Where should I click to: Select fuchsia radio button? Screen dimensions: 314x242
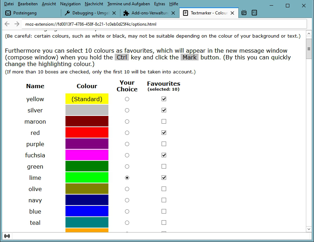[127, 155]
